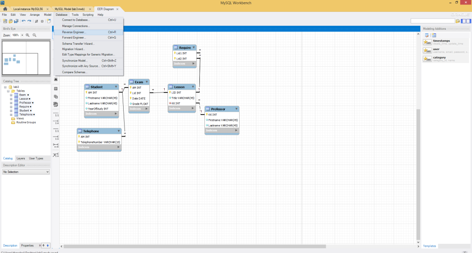Select the place routine group tool
The height and width of the screenshot is (253, 472).
coord(56,104)
